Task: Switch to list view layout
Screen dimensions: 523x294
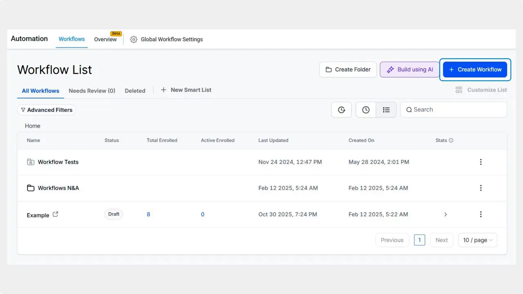Action: point(386,109)
